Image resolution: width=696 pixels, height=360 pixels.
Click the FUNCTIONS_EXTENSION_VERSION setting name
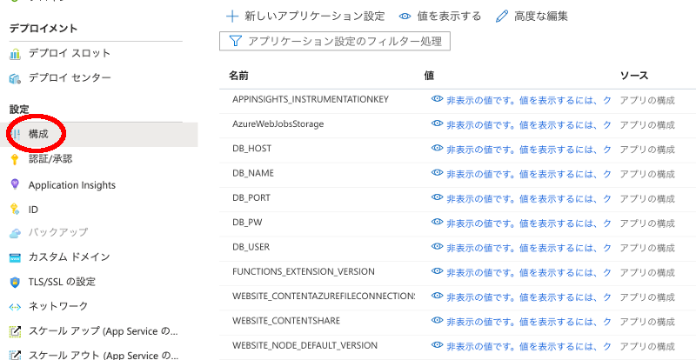303,271
